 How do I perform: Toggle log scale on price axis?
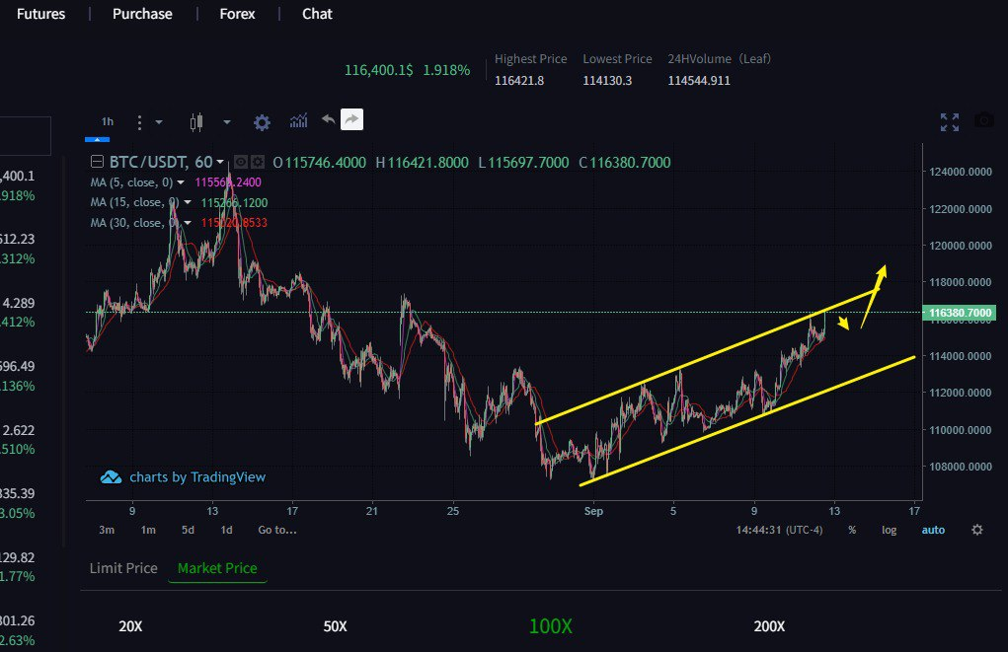[889, 530]
